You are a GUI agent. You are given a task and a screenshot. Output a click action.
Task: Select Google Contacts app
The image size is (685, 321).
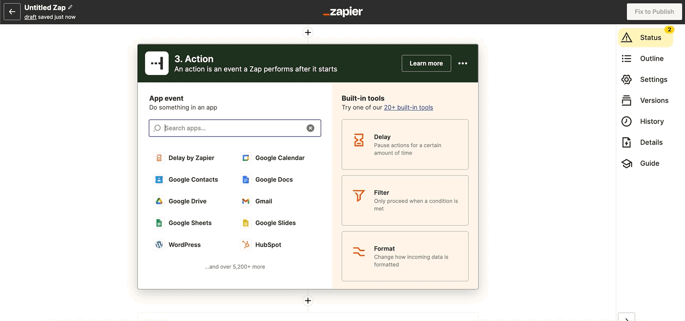tap(186, 180)
